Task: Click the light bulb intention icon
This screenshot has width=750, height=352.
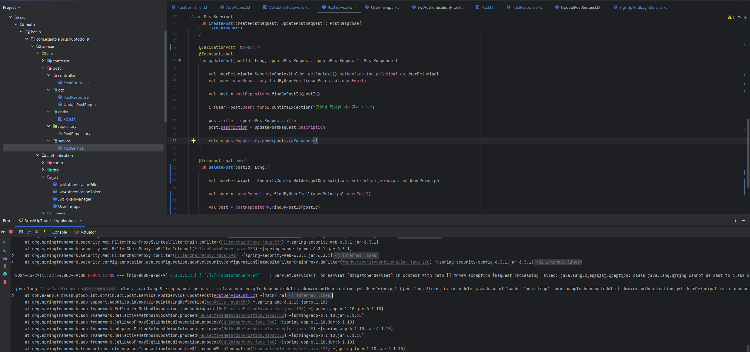Action: coord(194,141)
